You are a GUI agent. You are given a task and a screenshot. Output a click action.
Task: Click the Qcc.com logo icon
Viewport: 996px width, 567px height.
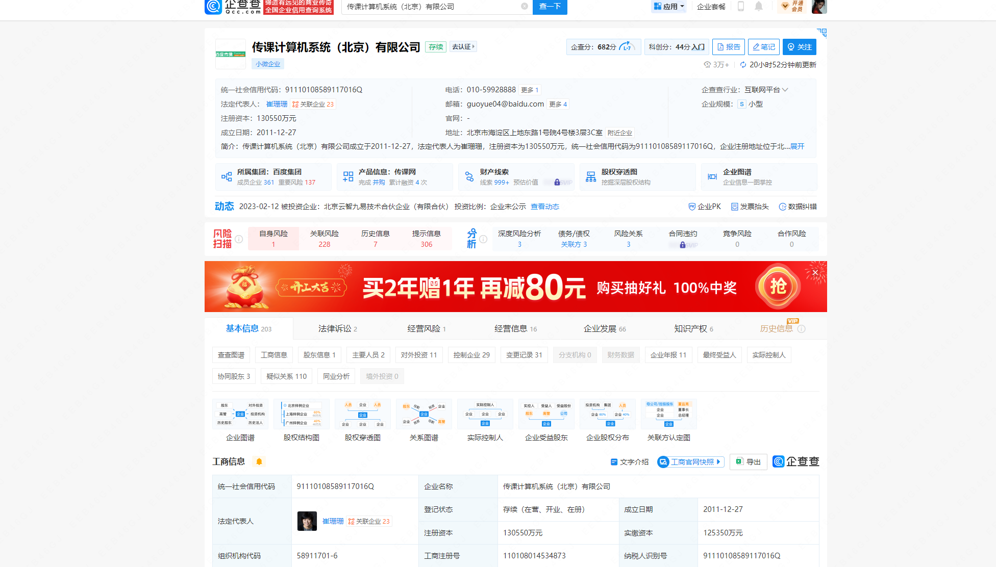point(213,6)
